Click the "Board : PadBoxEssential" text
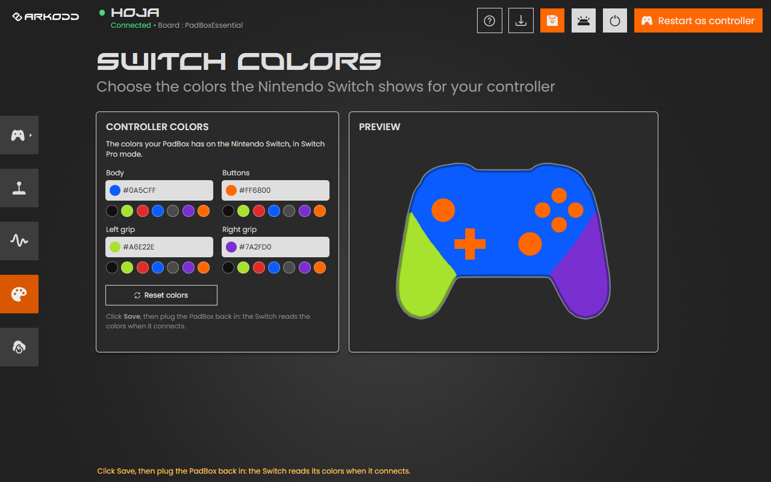 [201, 25]
